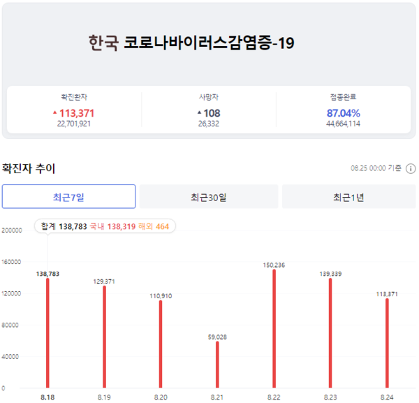Click the tooltip 국내 138,319 value
This screenshot has width=419, height=403.
pos(112,226)
